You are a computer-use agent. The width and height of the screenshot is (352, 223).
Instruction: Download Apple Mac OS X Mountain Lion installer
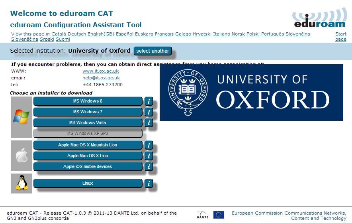(x=88, y=145)
